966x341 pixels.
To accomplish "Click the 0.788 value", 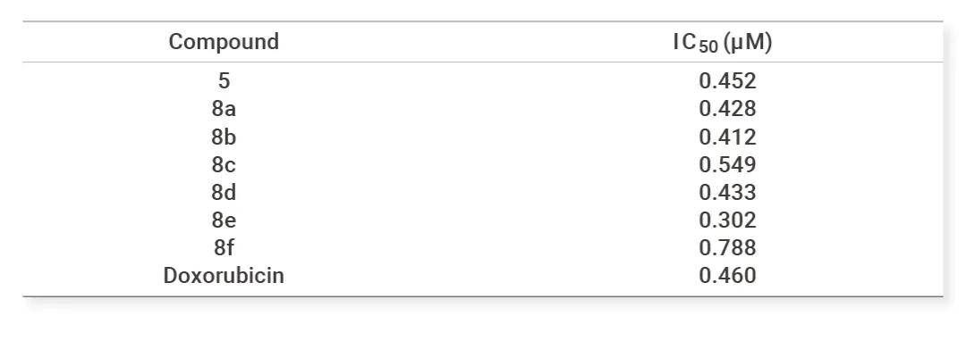I will click(727, 247).
